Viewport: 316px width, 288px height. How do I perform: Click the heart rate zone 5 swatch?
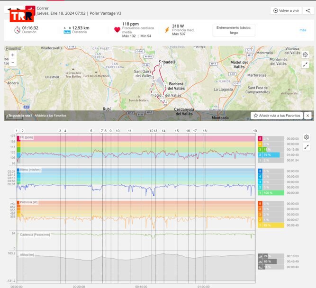260,139
